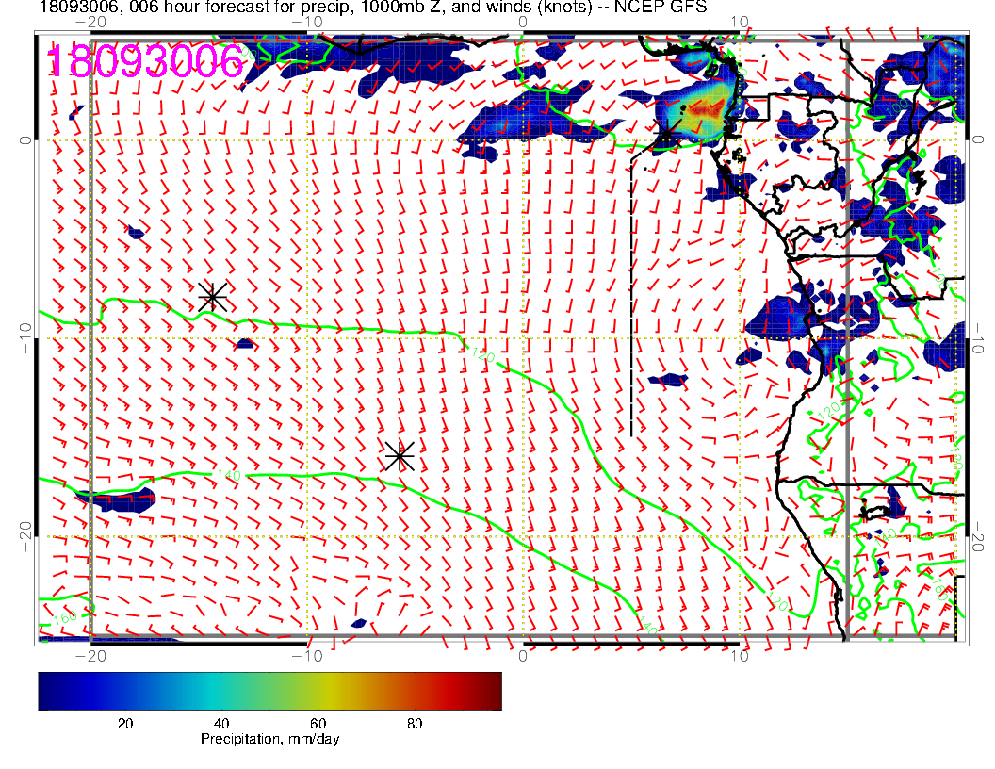Click the green 120 contour label over the ocean
The height and width of the screenshot is (769, 995).
(x=481, y=355)
